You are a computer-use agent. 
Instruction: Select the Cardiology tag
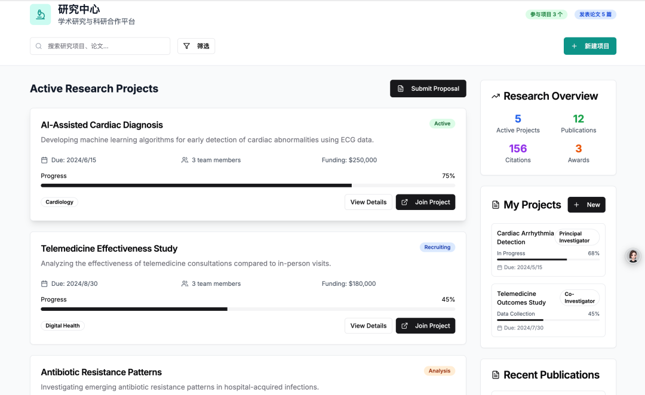coord(60,202)
